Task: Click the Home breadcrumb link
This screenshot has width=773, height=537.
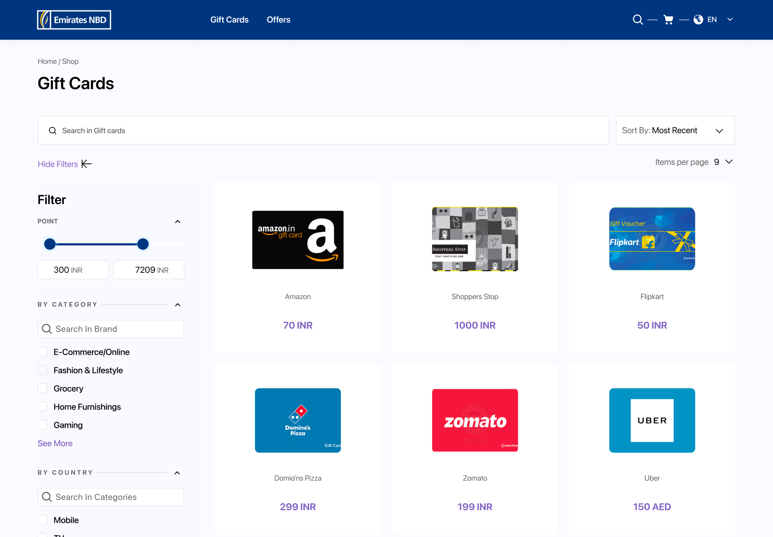Action: 47,62
